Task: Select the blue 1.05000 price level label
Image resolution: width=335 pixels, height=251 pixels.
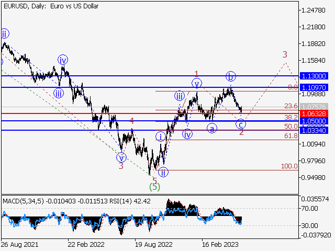Action: (314, 121)
